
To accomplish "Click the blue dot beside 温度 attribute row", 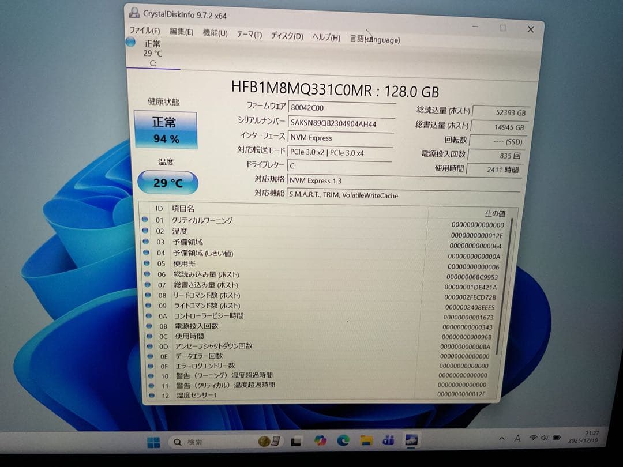I will [x=149, y=231].
